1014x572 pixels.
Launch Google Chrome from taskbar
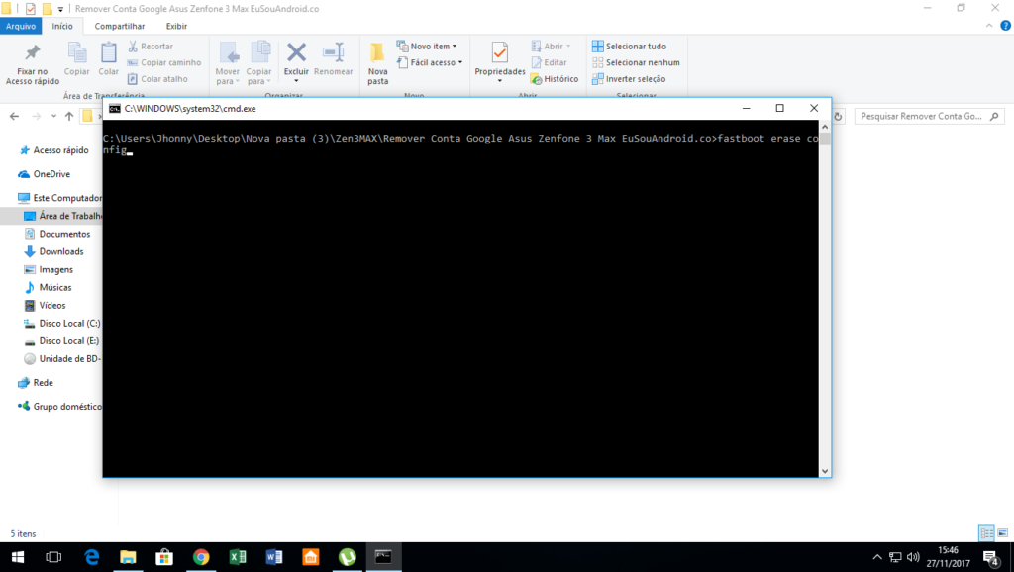coord(201,557)
